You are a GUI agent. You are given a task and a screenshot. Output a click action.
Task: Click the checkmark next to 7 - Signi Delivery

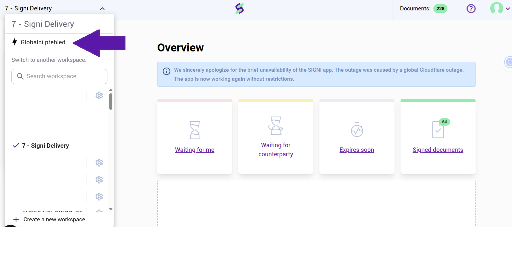[x=16, y=145]
